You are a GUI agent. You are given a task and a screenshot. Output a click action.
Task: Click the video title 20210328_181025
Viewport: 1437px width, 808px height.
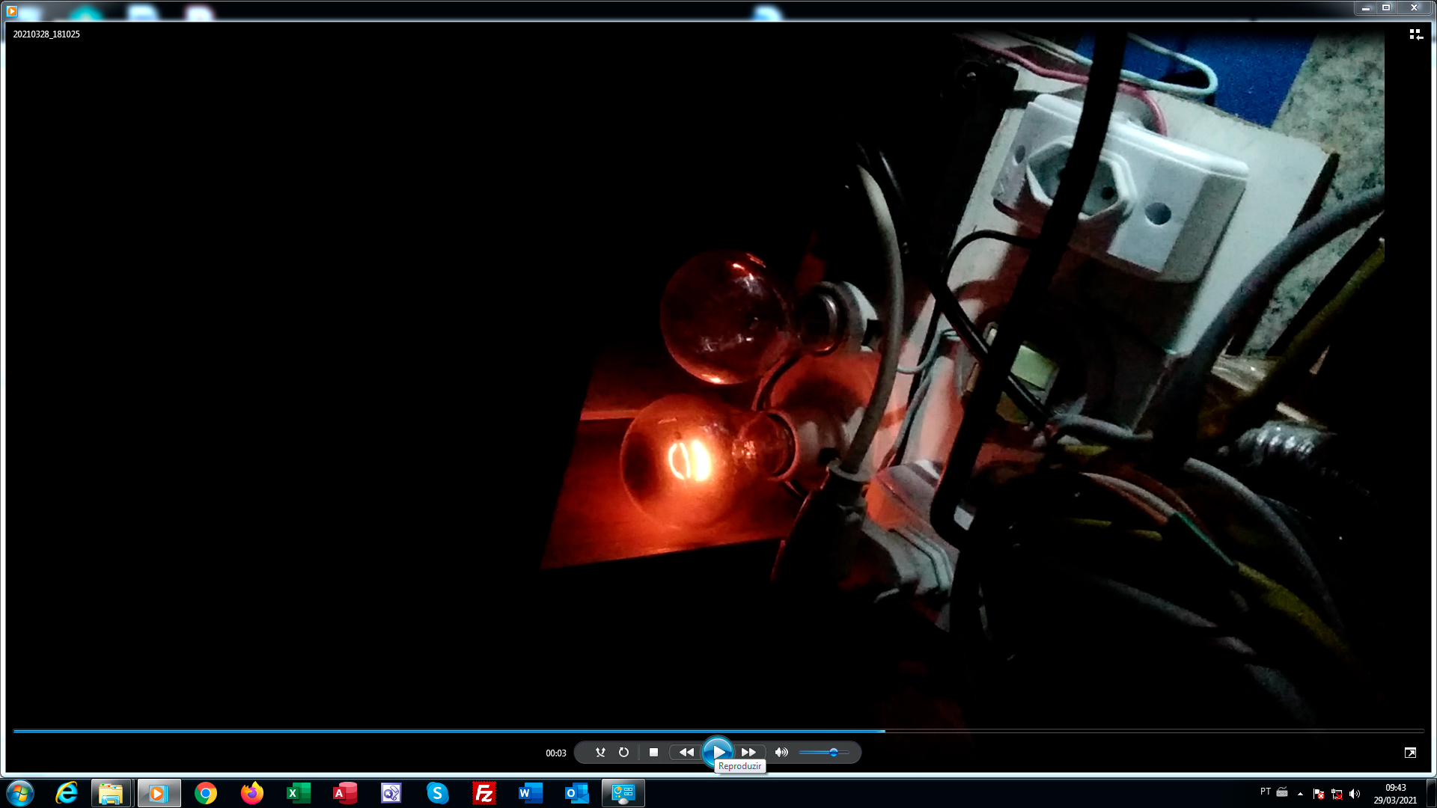[46, 34]
